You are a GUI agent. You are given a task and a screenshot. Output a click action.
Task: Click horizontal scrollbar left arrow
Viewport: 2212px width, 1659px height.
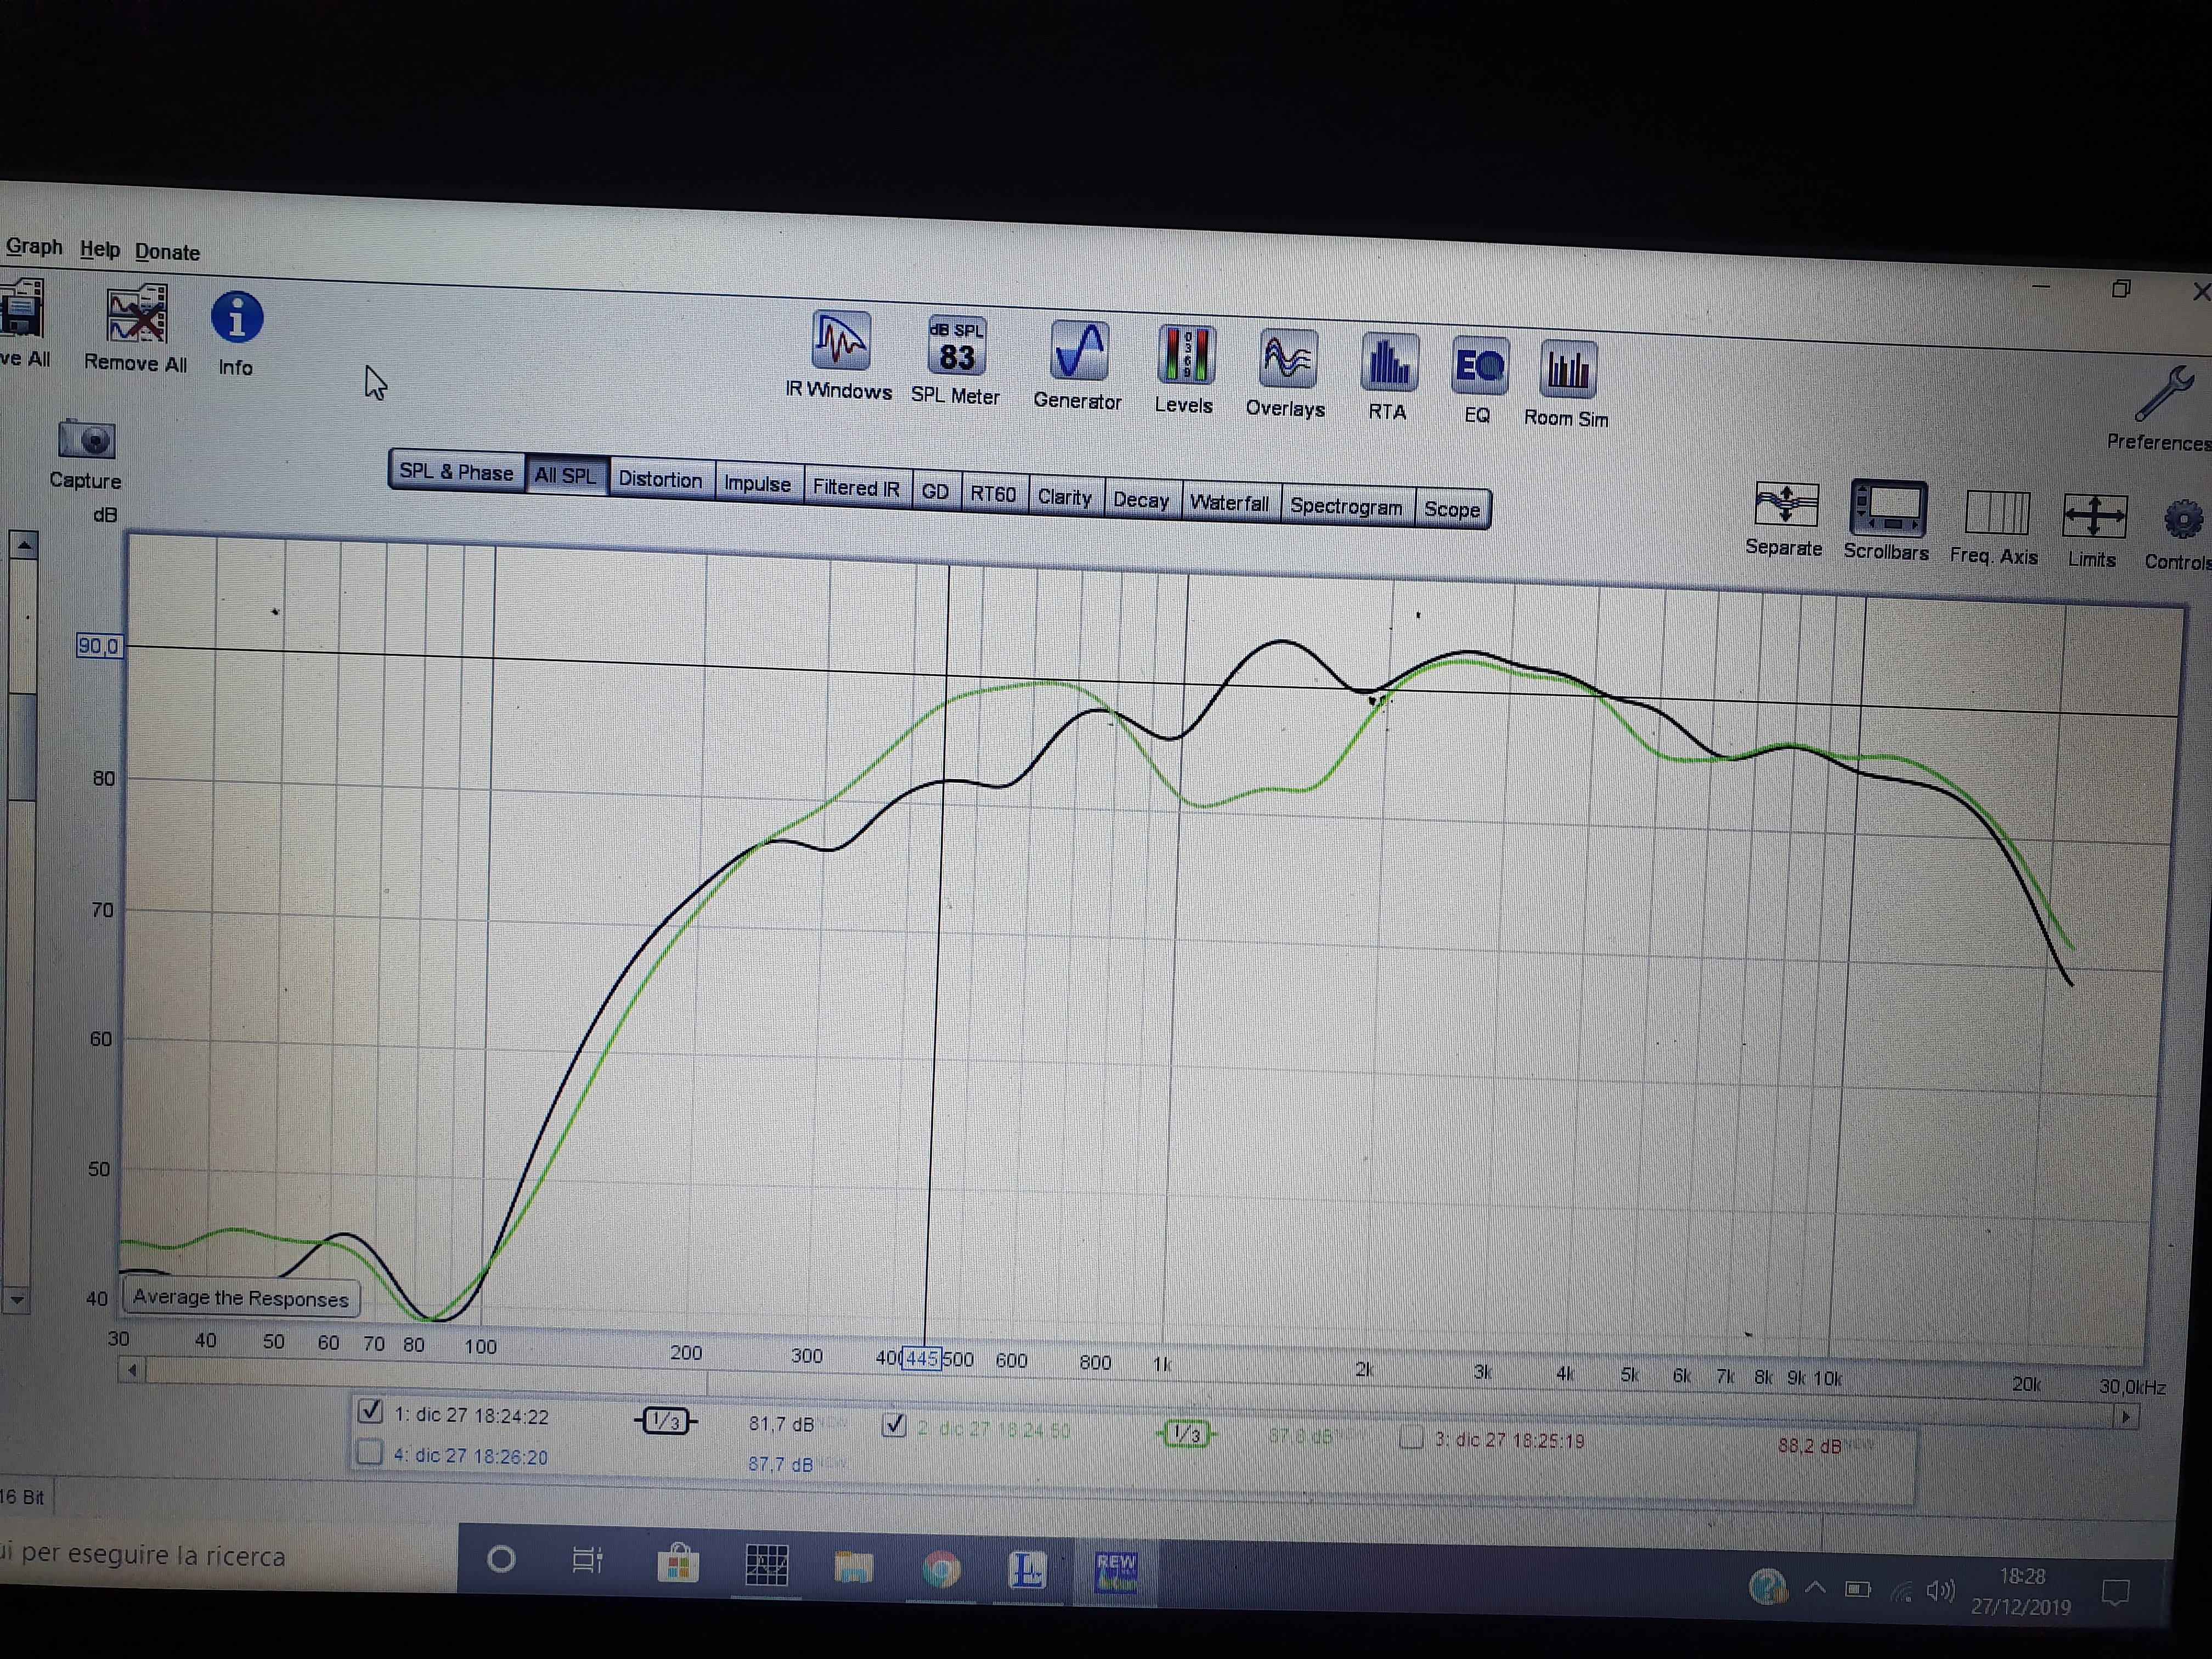pyautogui.click(x=132, y=1369)
